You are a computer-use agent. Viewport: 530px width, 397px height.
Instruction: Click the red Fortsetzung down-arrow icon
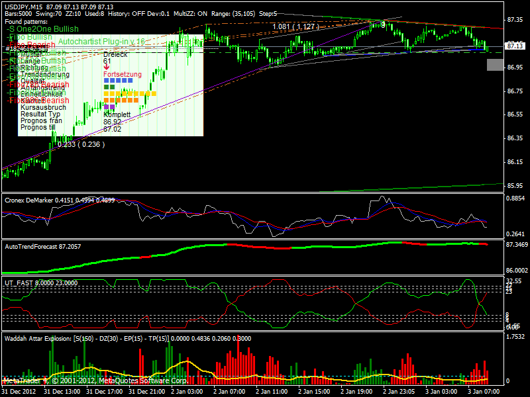click(106, 67)
